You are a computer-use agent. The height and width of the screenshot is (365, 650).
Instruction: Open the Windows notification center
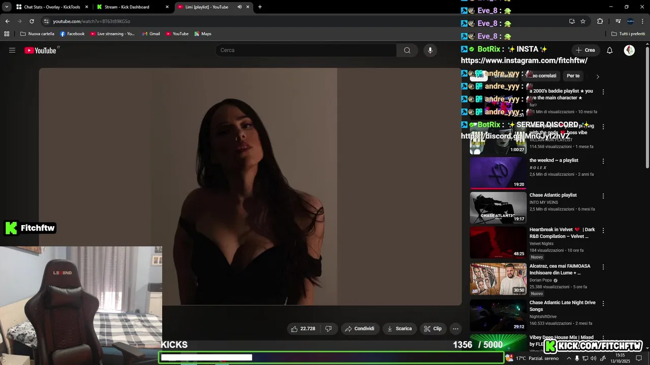[639, 358]
